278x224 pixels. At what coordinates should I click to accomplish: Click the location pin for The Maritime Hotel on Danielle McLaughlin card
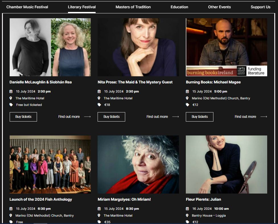[11, 98]
